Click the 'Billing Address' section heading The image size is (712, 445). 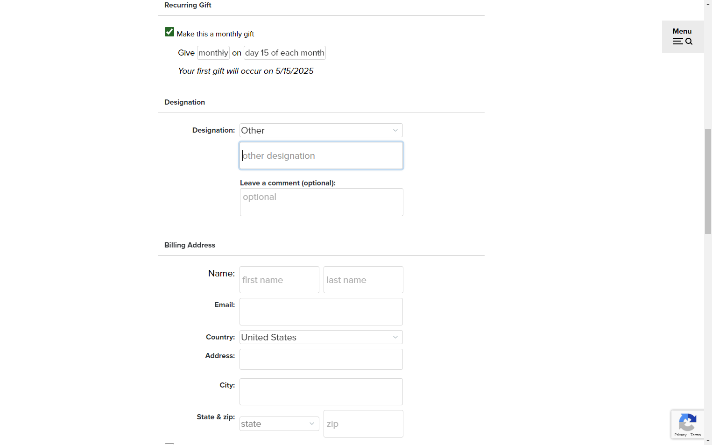pyautogui.click(x=190, y=245)
